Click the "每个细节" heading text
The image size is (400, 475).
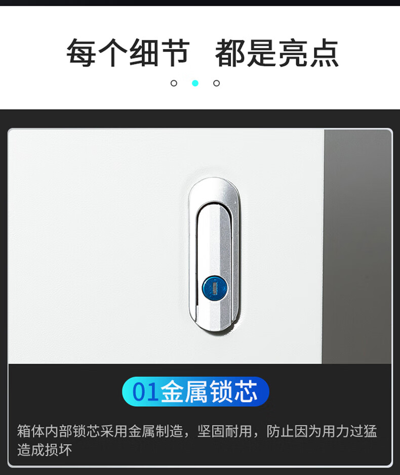(x=128, y=53)
